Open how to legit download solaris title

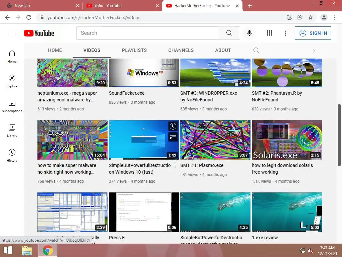[282, 169]
